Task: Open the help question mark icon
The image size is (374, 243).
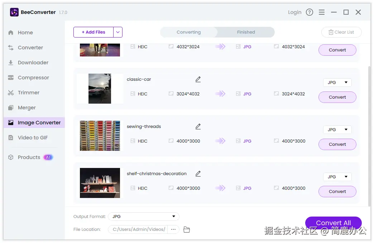Action: pos(310,12)
